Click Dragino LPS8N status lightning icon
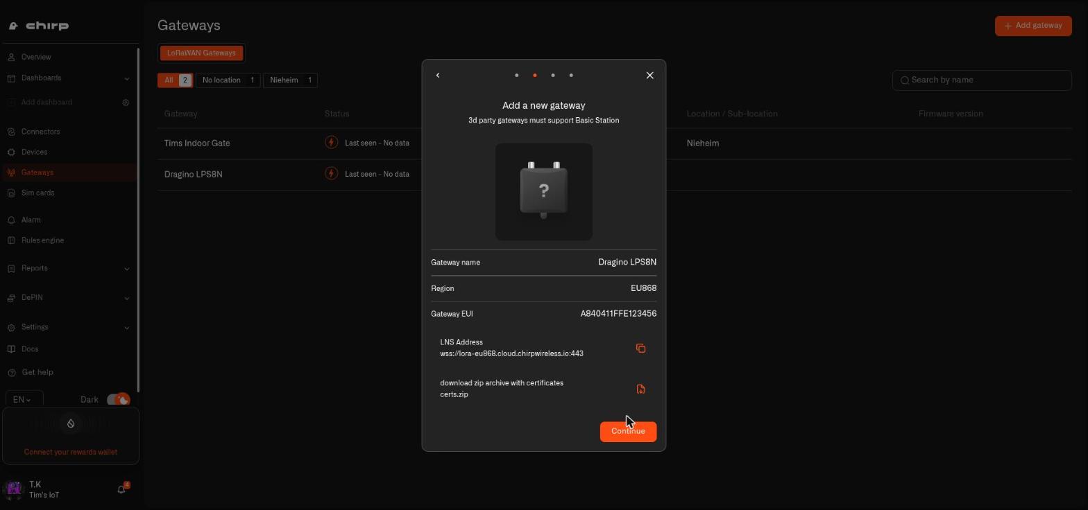Screen dimensions: 1088x510 click(332, 174)
